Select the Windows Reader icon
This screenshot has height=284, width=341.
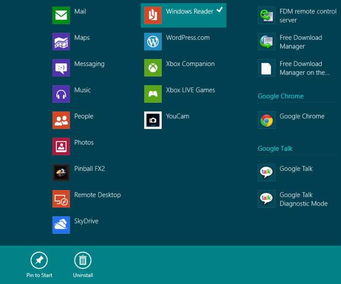(153, 15)
